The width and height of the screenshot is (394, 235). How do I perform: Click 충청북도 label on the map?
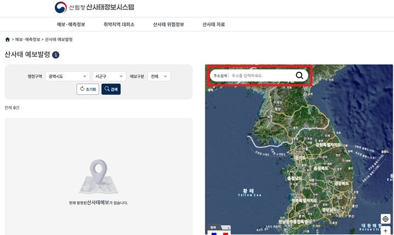point(321,168)
